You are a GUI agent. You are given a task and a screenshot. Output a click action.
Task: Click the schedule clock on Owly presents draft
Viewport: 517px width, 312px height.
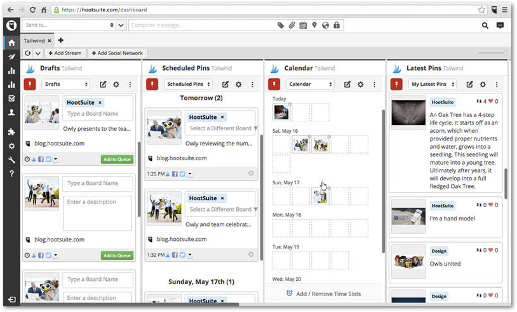pos(27,159)
